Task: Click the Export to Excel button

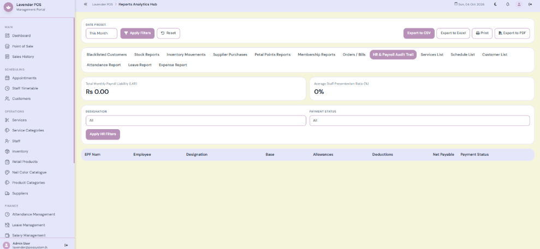Action: click(453, 33)
